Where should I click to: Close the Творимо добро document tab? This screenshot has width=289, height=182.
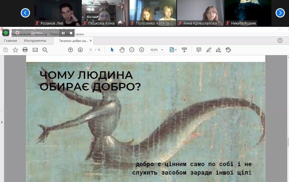[91, 41]
